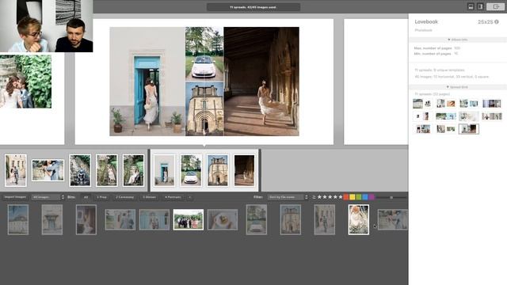Screen dimensions: 507x285
Task: Select blue door thumbnail in spread strip
Action: pyautogui.click(x=164, y=170)
